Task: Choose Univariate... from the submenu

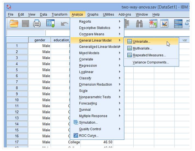Action: point(151,41)
